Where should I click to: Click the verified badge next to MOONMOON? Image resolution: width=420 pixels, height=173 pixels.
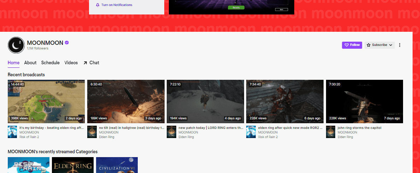(x=67, y=43)
